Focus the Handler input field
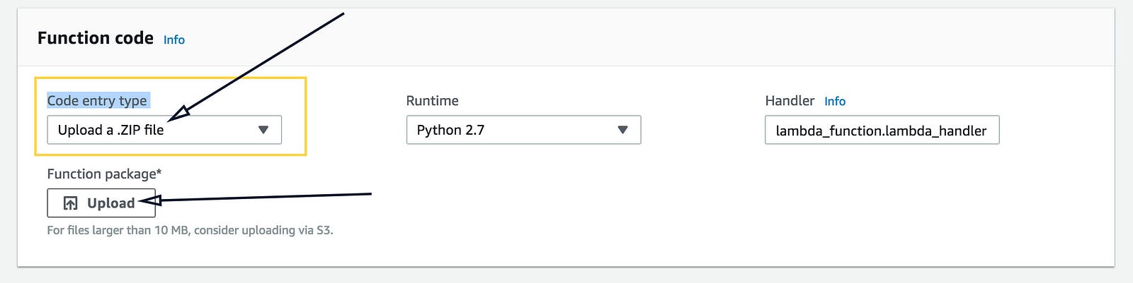The image size is (1133, 283). [x=882, y=131]
